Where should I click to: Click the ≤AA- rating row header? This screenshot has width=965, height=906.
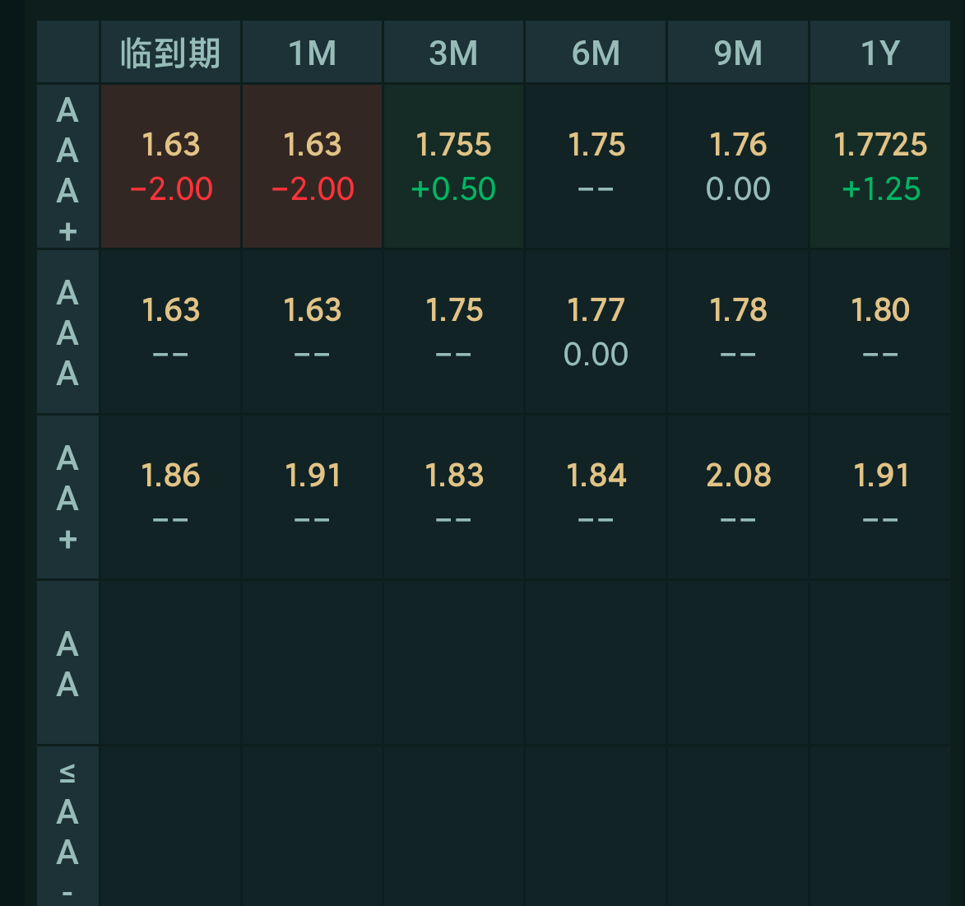[67, 827]
